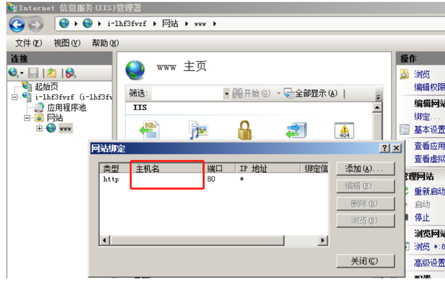This screenshot has height=286, width=445.
Task: Click the delete connection icon with red X
Action: coord(71,73)
